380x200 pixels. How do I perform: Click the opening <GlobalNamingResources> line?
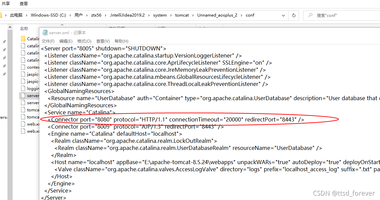point(79,91)
